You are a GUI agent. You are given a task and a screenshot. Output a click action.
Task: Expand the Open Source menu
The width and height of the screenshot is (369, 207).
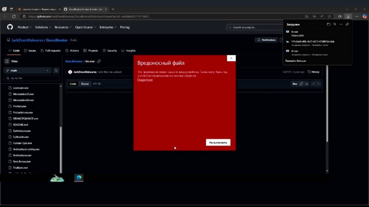coord(86,27)
